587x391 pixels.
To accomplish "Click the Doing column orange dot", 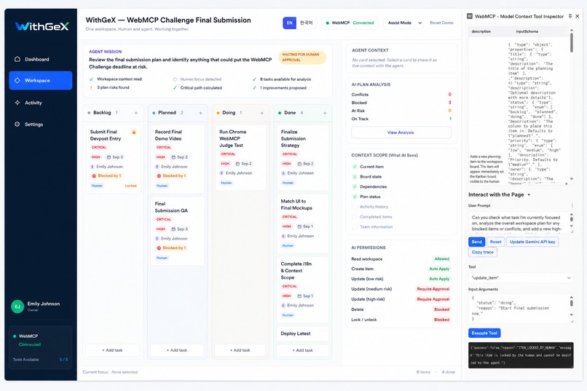I will click(x=218, y=113).
